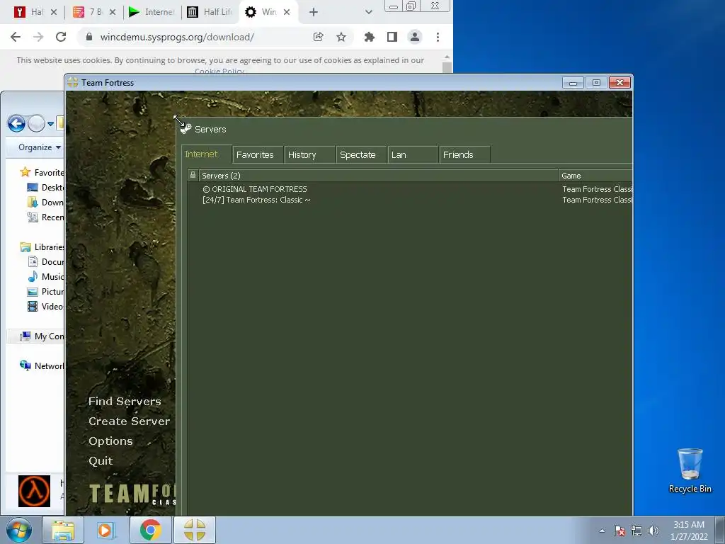Open Windows Media Player from taskbar
The width and height of the screenshot is (725, 544).
pyautogui.click(x=106, y=530)
